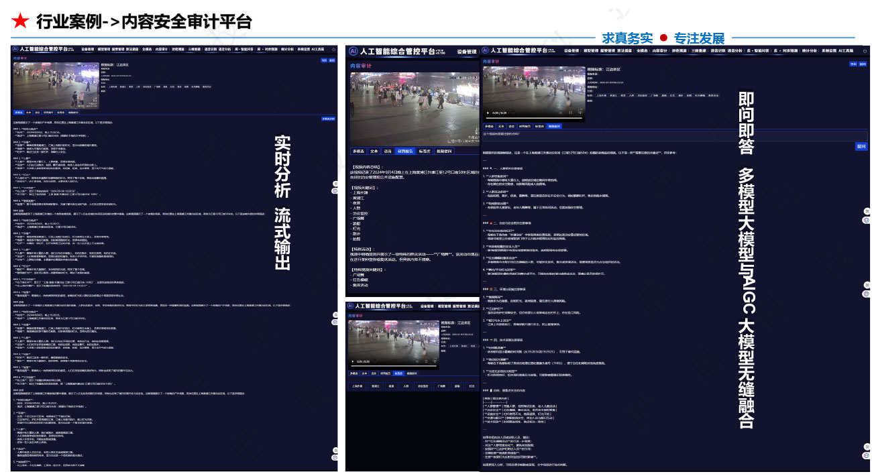Open more options on bottom-middle video player

click(435, 361)
